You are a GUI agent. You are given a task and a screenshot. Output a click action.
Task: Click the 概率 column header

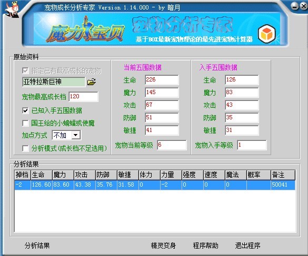tap(259, 175)
